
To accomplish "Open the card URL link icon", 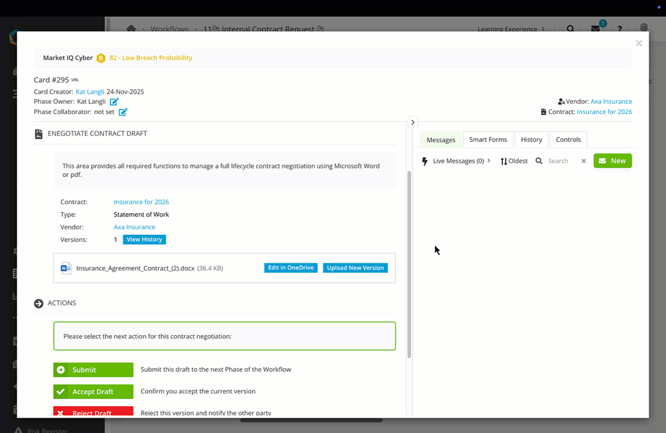I will point(75,80).
